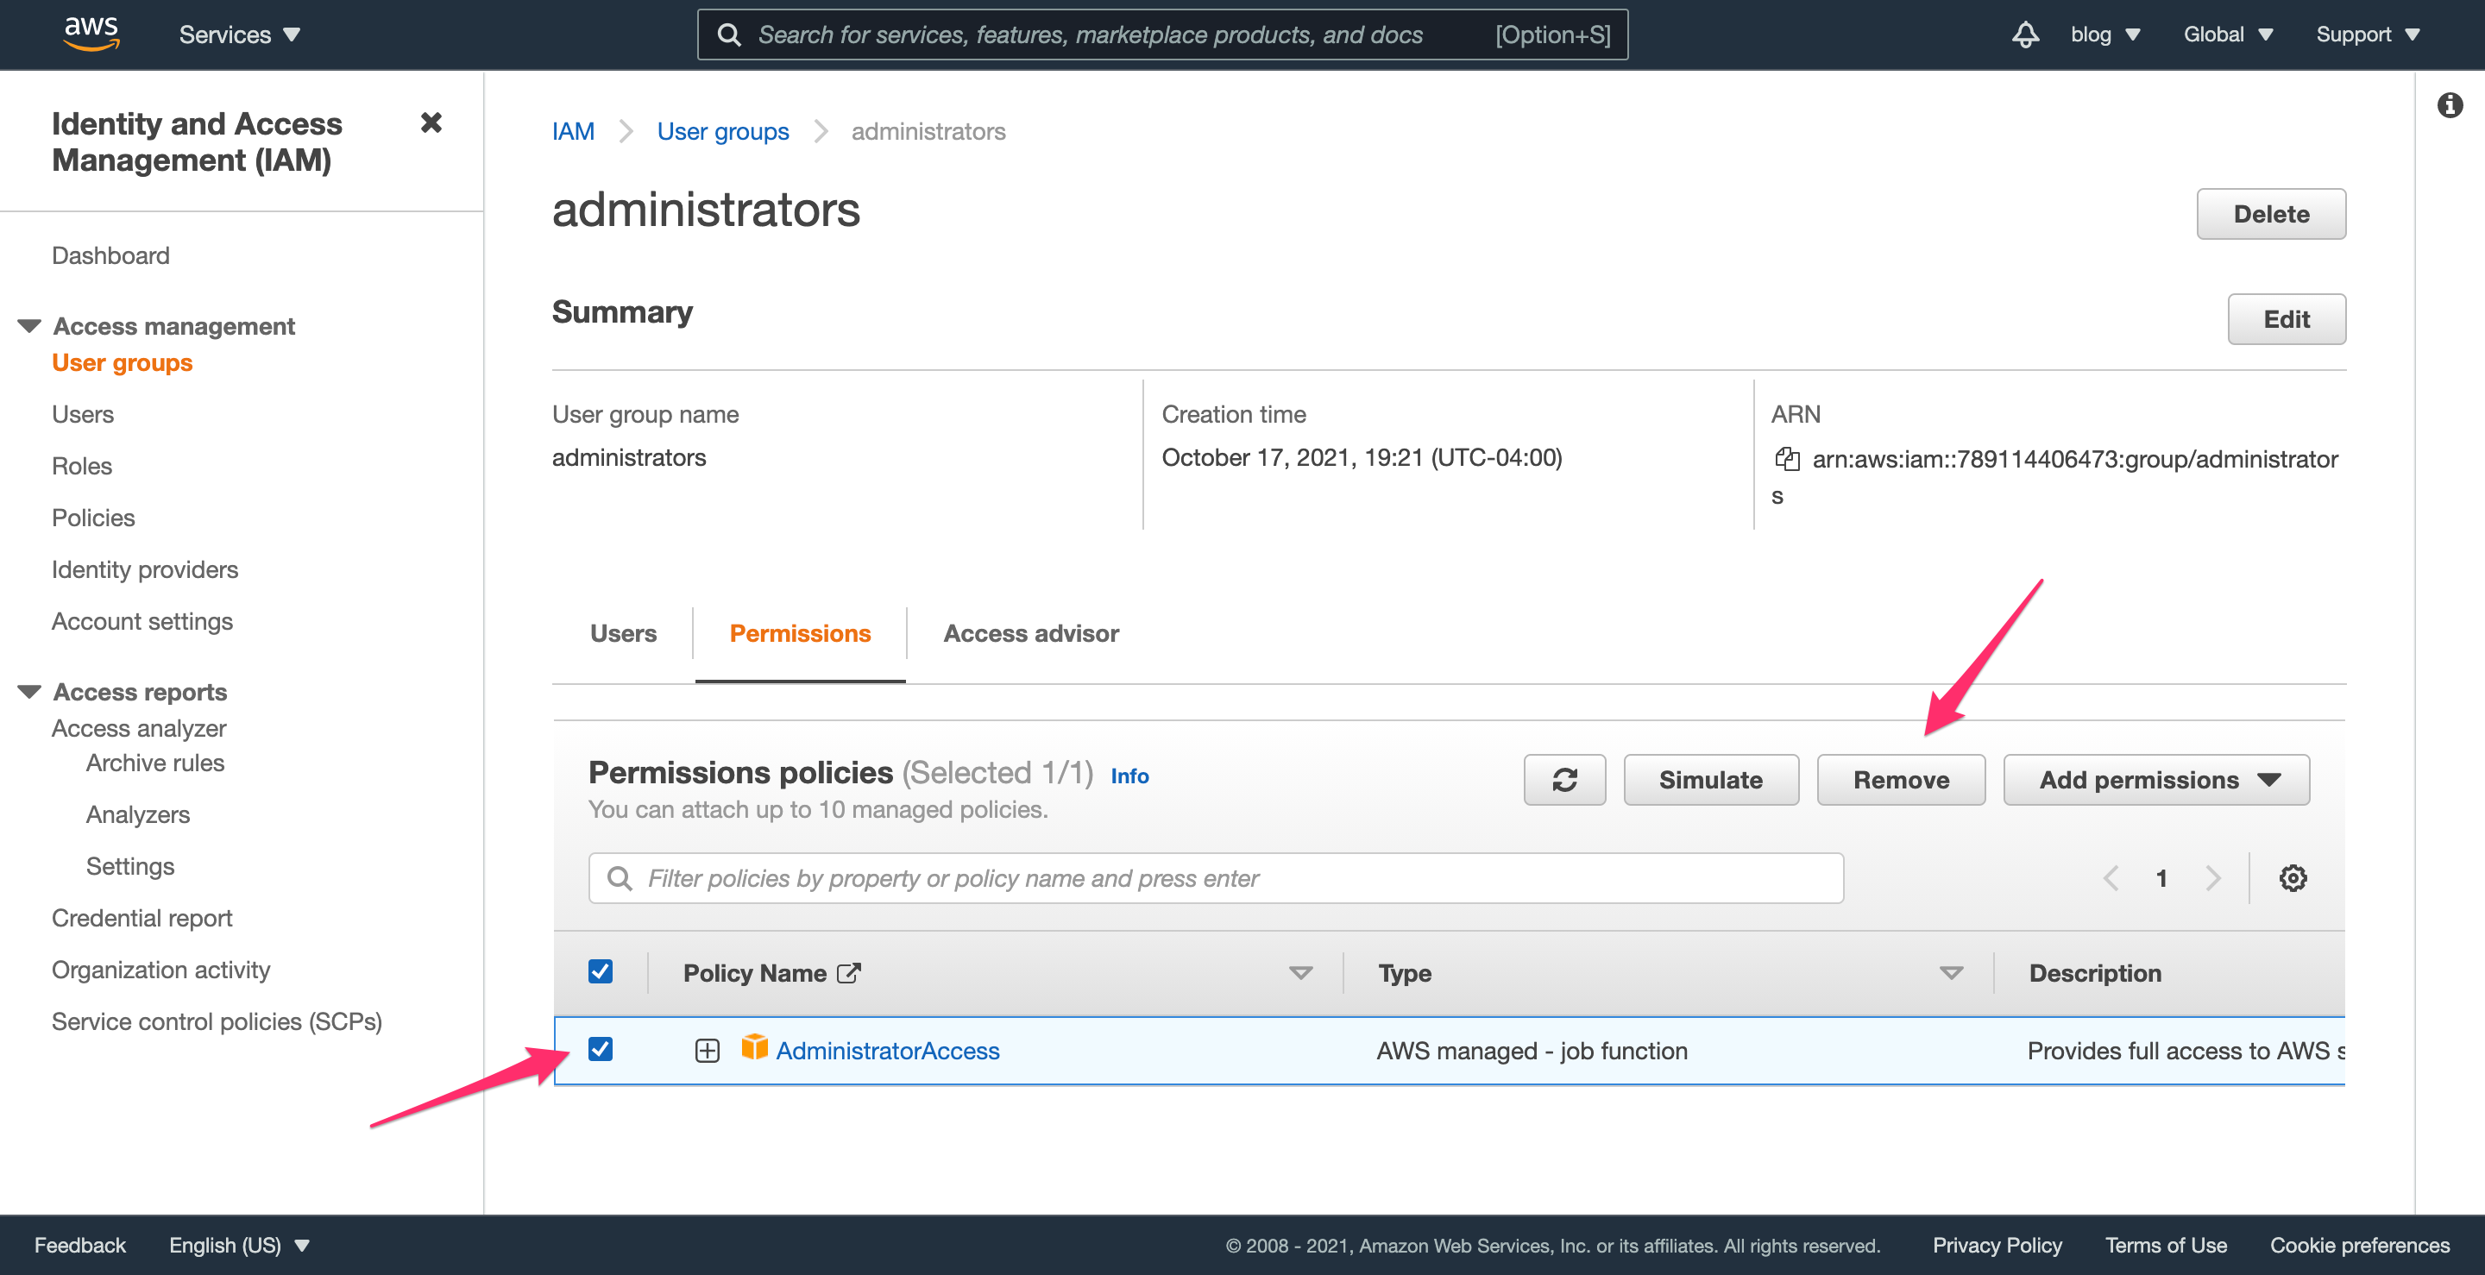This screenshot has width=2485, height=1275.
Task: Open the policies table settings gear
Action: (x=2292, y=877)
